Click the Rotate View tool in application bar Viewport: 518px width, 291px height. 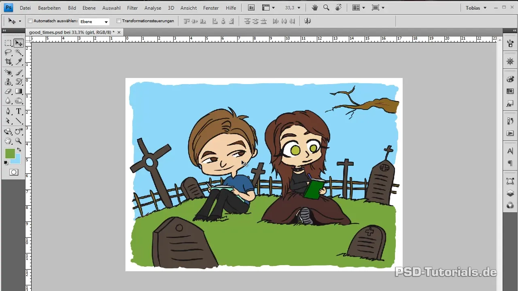339,8
